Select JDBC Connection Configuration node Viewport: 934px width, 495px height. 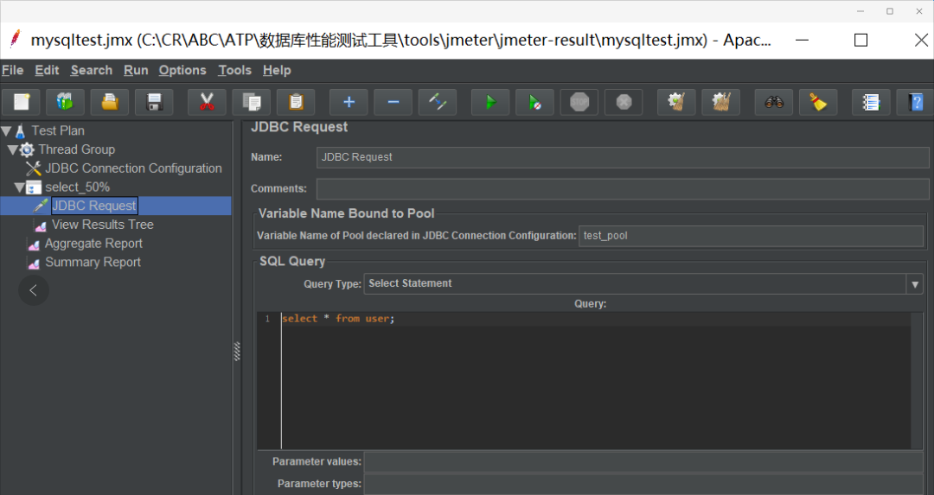(x=133, y=168)
